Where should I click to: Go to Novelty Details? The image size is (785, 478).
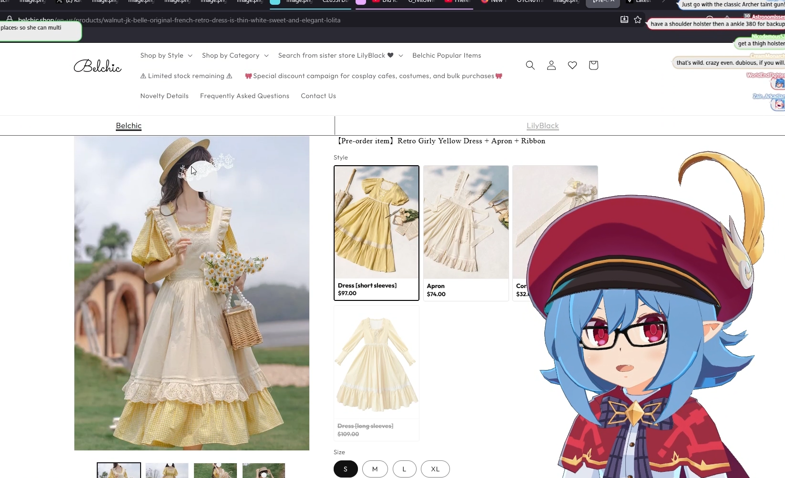(x=164, y=96)
